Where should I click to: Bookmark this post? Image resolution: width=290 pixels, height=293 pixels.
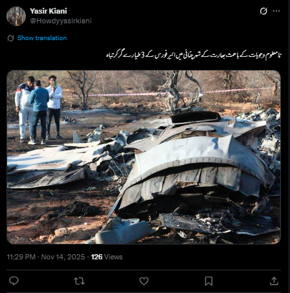(x=208, y=281)
